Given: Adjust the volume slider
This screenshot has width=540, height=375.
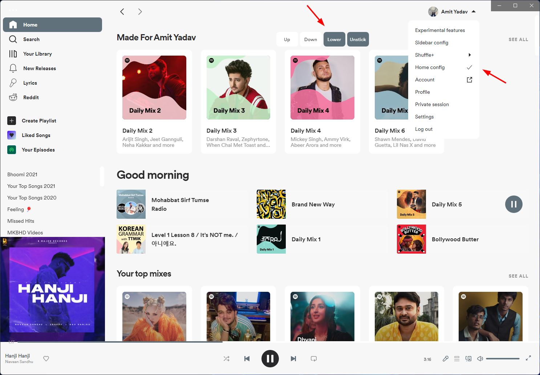Looking at the screenshot, I should coord(503,359).
